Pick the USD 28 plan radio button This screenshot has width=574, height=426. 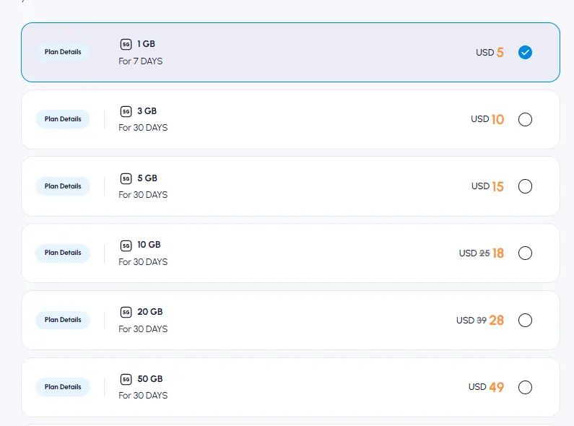[x=525, y=320]
